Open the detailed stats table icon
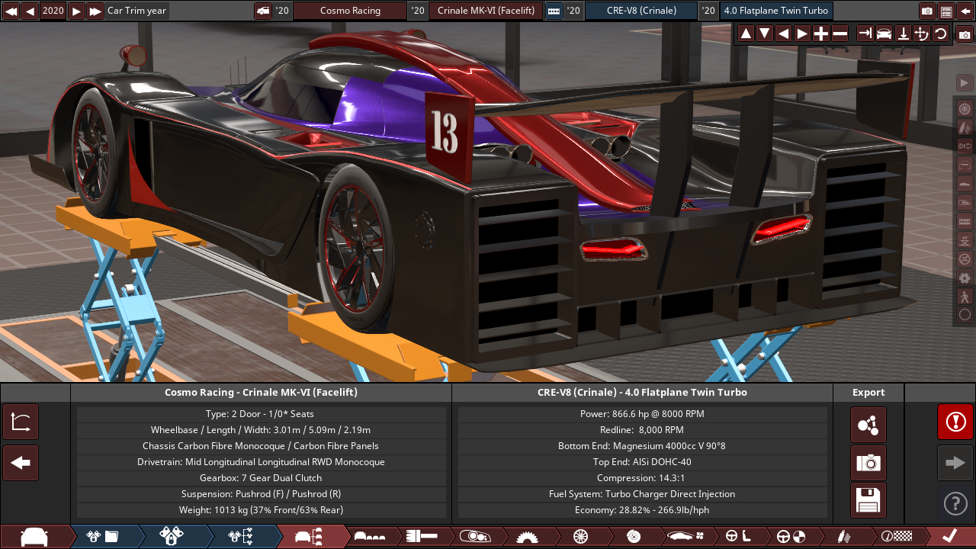This screenshot has width=976, height=549. click(x=946, y=11)
